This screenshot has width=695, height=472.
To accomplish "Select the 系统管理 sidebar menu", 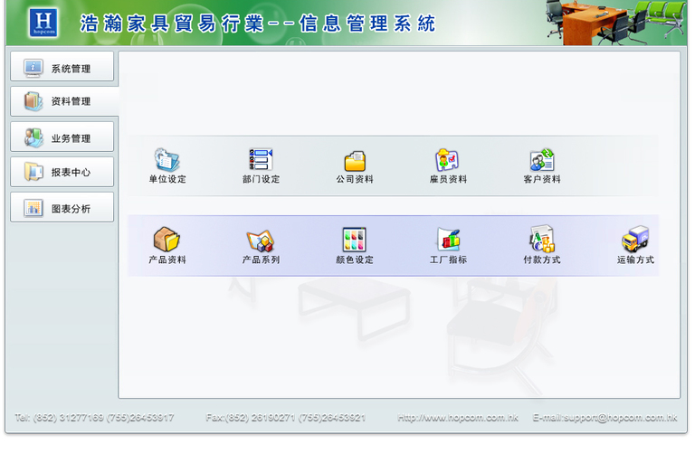I will [x=62, y=68].
